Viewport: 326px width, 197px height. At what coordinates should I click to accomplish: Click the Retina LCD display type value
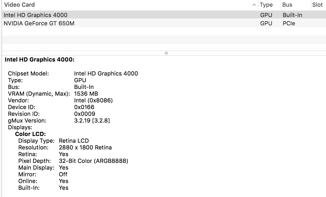pyautogui.click(x=74, y=141)
